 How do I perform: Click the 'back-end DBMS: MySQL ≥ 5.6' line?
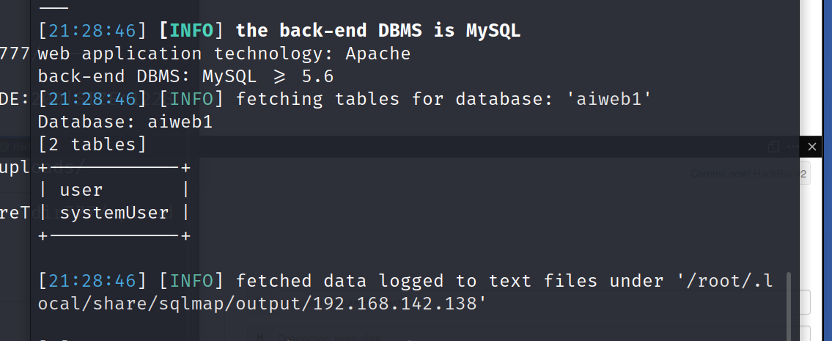tap(185, 76)
